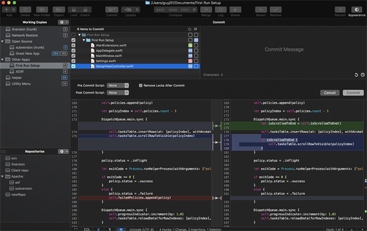Go to next hunk arrow
The image size is (367, 231).
362,229
